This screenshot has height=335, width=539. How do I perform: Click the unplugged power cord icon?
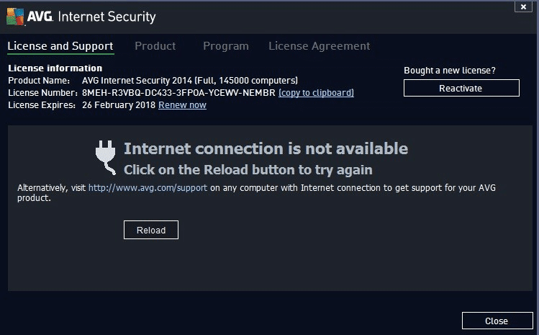pyautogui.click(x=107, y=157)
